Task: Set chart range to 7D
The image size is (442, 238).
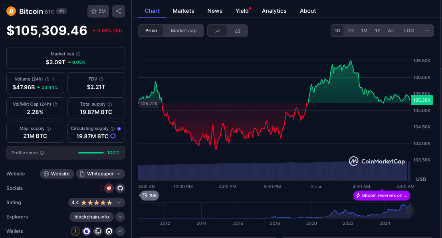Action: (x=351, y=31)
